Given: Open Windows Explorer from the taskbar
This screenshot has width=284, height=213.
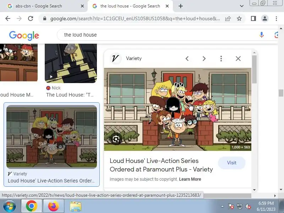Looking at the screenshot, I should (x=76, y=207).
